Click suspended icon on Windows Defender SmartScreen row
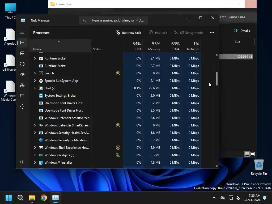The width and height of the screenshot is (272, 204). (x=118, y=125)
